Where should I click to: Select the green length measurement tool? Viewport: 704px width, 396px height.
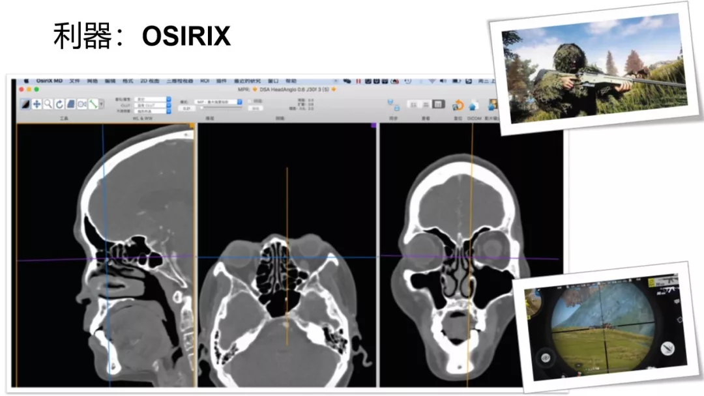pos(93,104)
